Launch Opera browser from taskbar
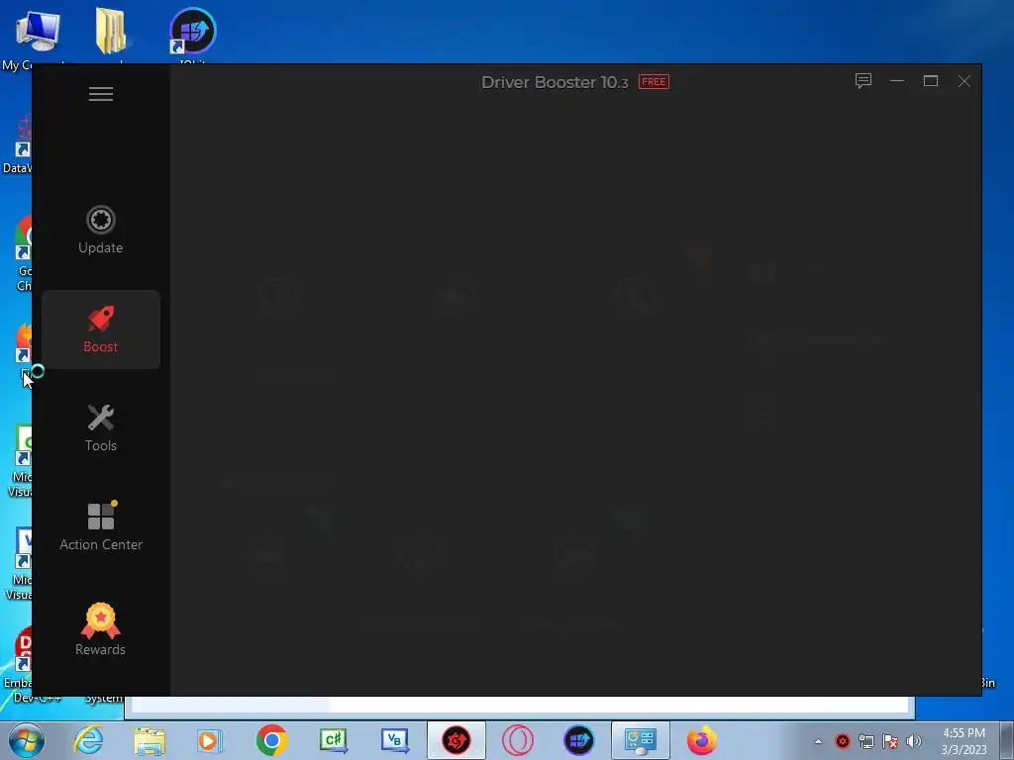Viewport: 1014px width, 760px height. 517,740
